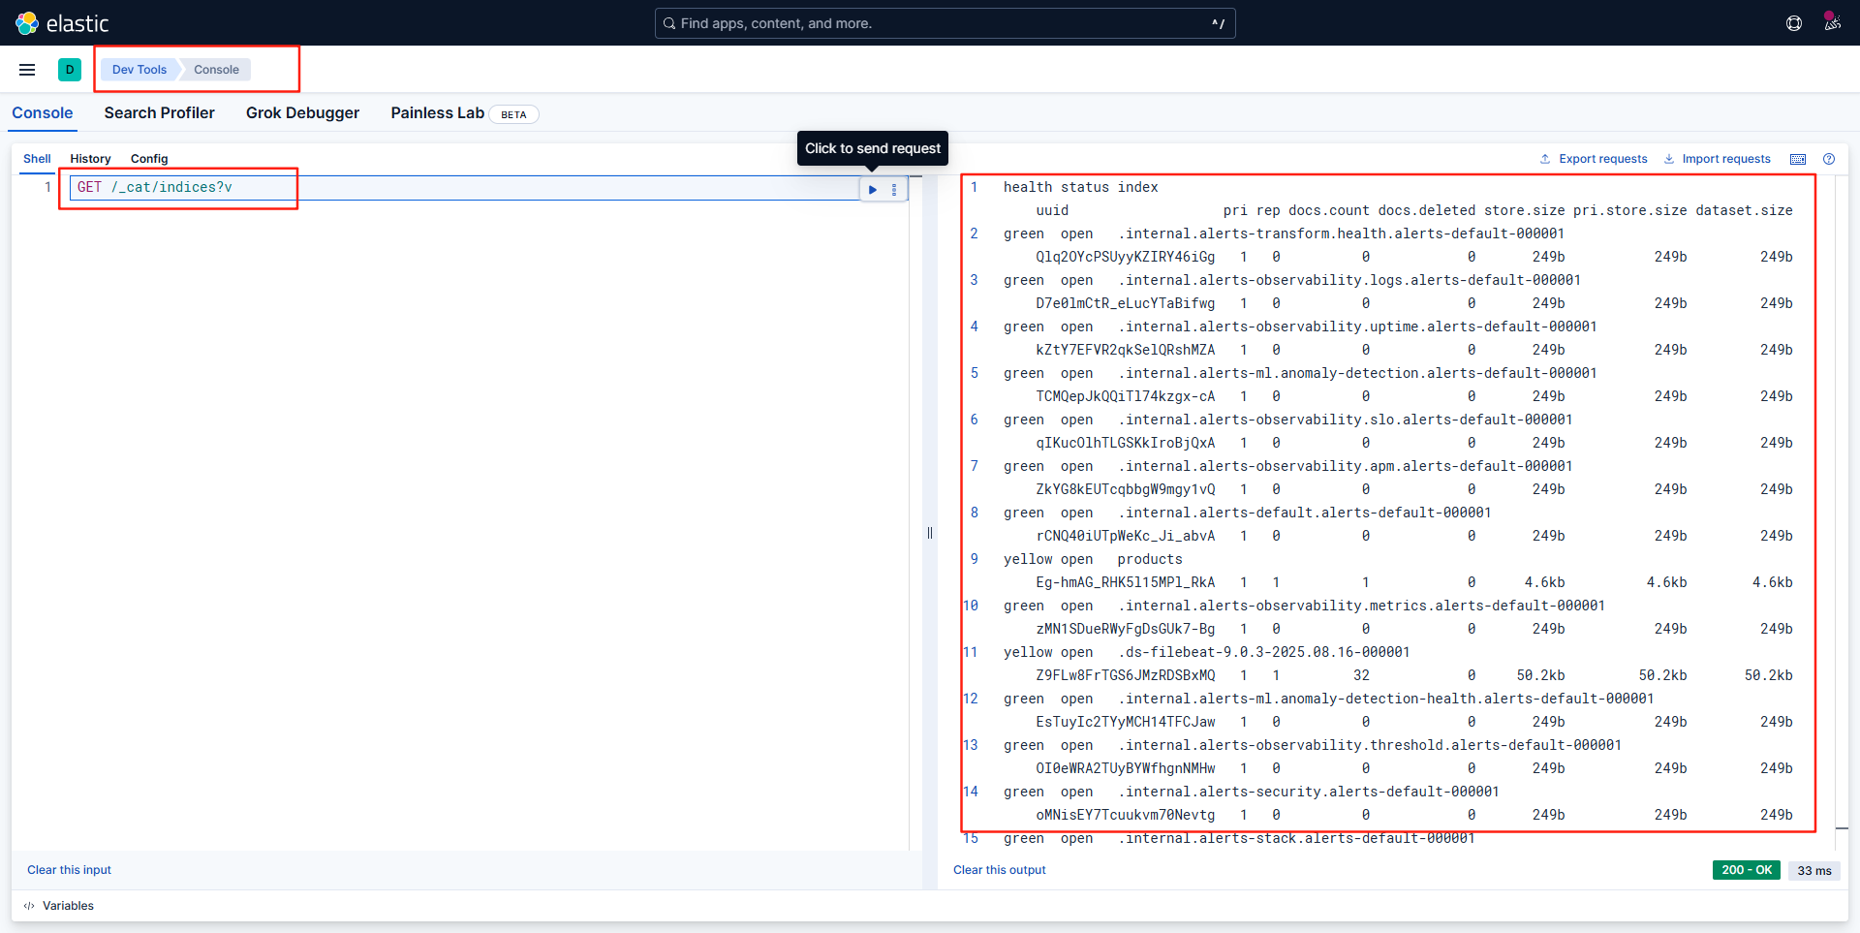This screenshot has width=1860, height=933.
Task: Click the Elastic logo in header
Action: (x=62, y=23)
